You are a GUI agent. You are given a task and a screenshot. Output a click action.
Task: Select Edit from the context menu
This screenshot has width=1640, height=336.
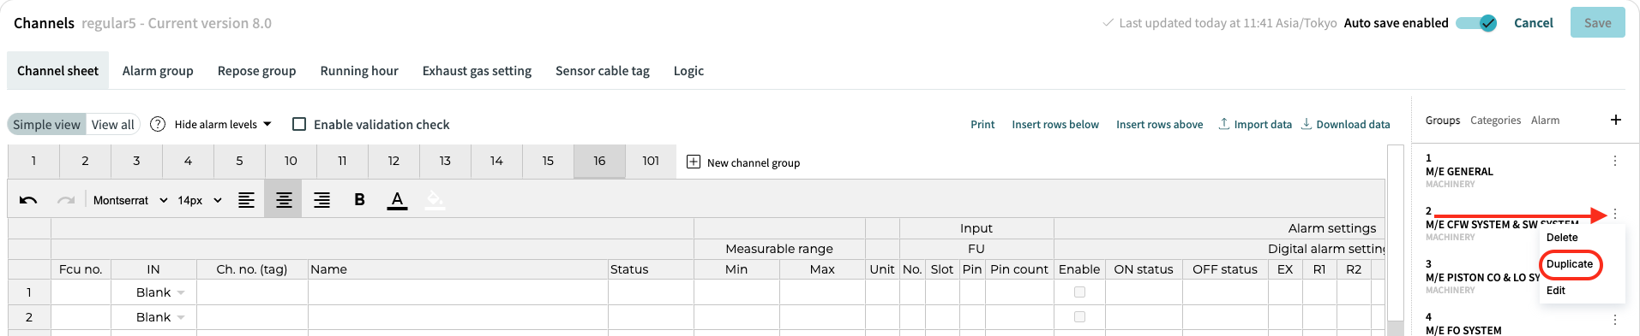1556,291
